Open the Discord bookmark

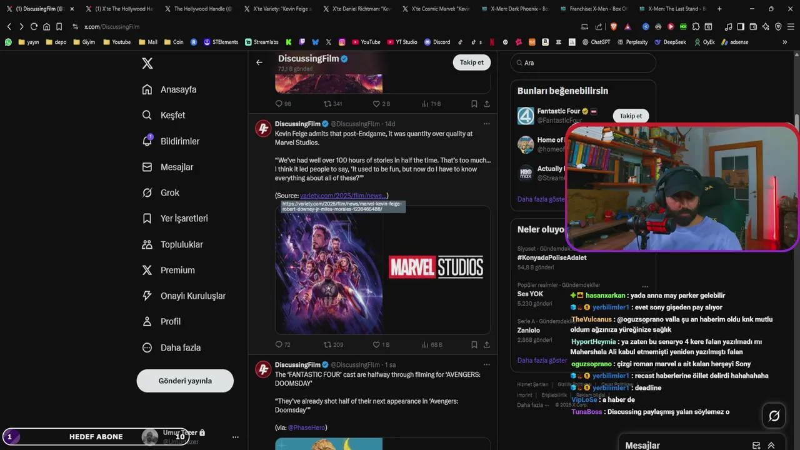(437, 42)
